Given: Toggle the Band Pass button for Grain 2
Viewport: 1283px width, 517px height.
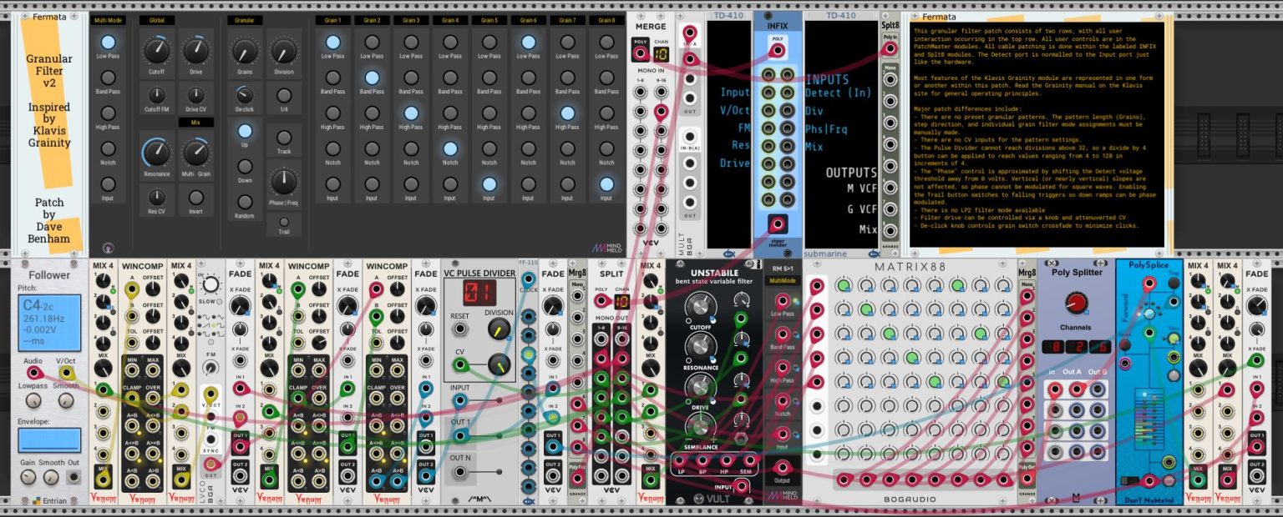Looking at the screenshot, I should click(372, 78).
